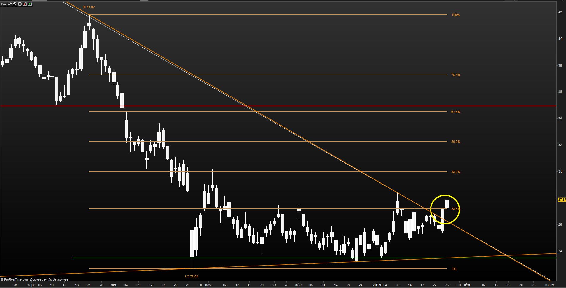Click the round X remove icon
Screen dimensions: 566x288
tap(20, 4)
